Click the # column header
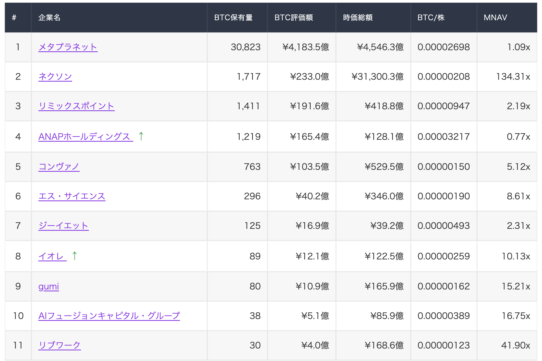This screenshot has width=542, height=361. 14,18
